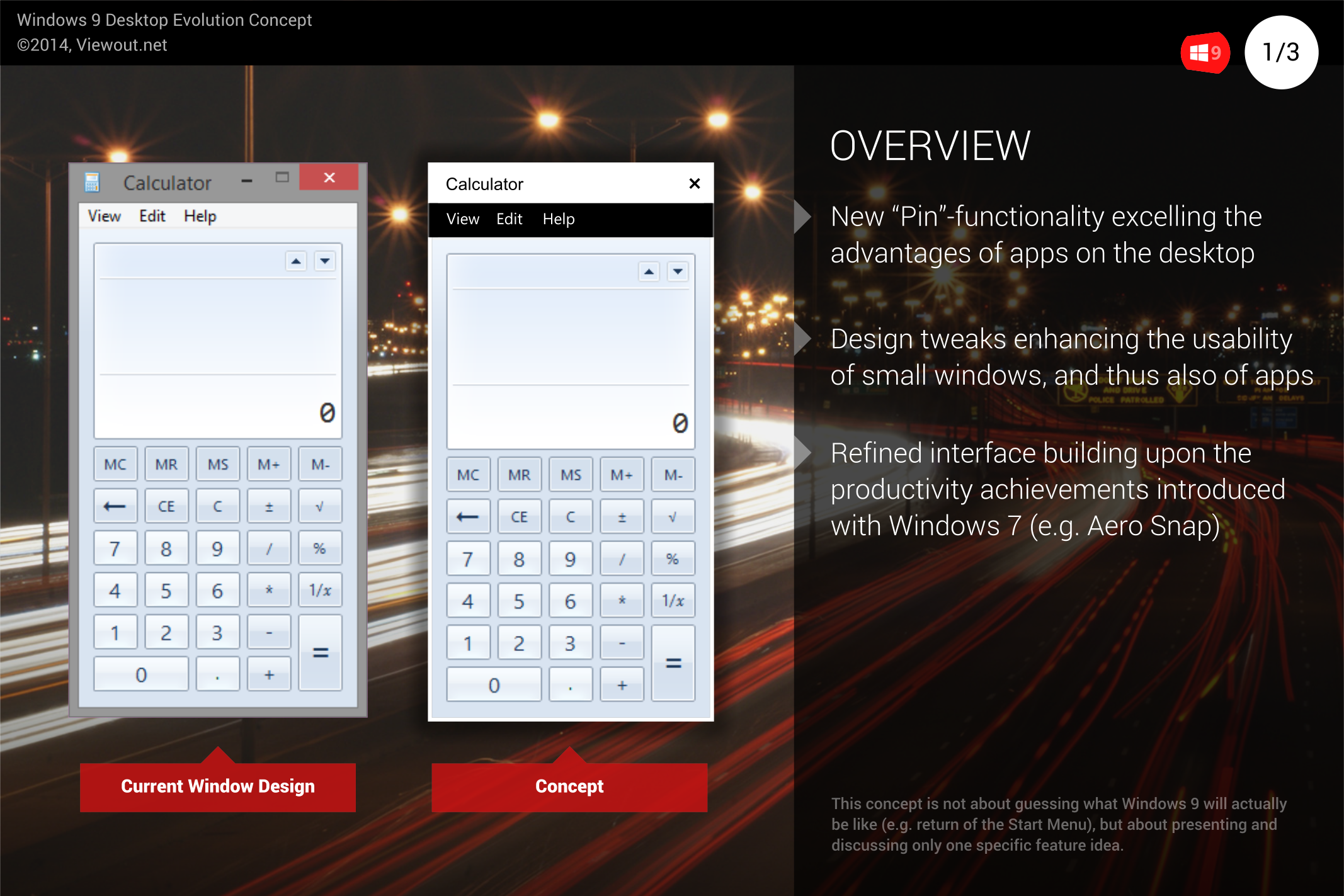
Task: Click the 1/3 page indicator circle
Action: (1281, 52)
